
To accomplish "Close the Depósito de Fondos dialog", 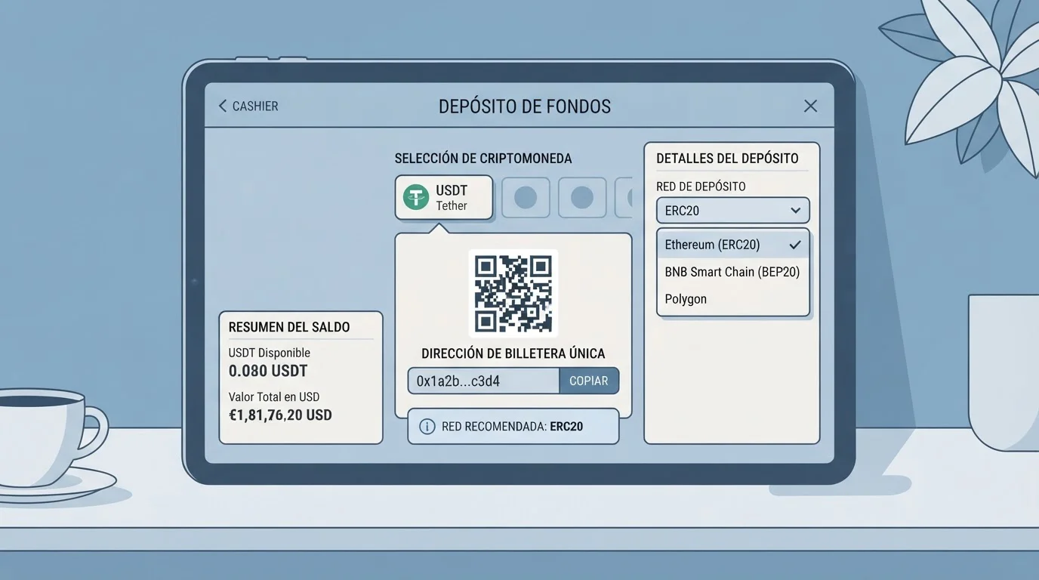I will pos(810,106).
